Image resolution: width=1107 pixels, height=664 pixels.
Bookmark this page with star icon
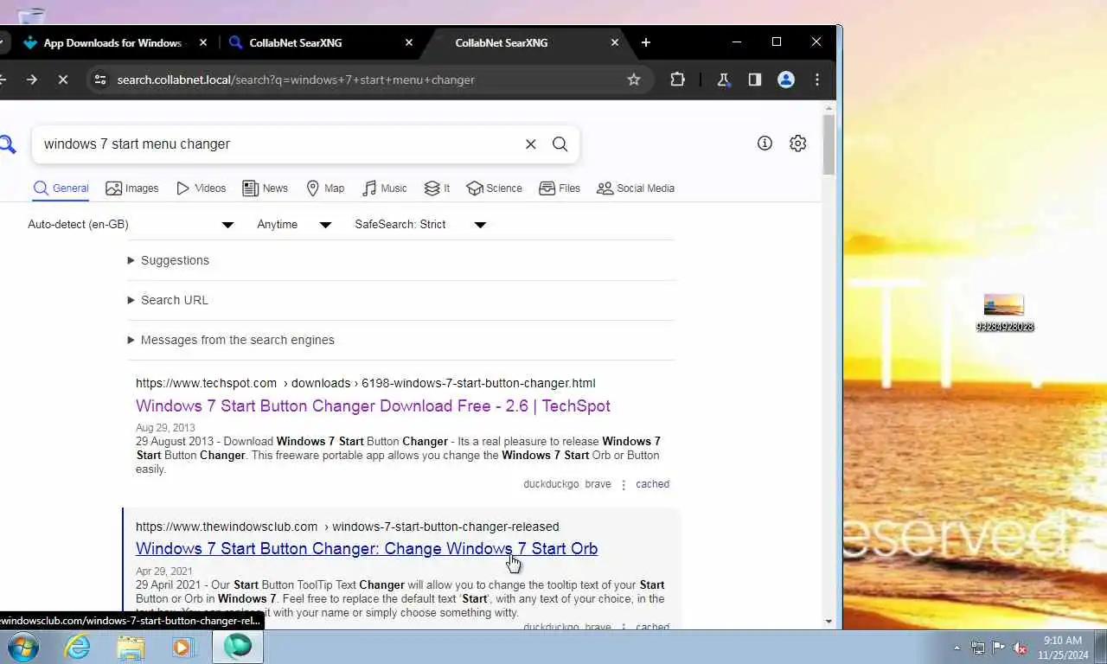(x=634, y=80)
